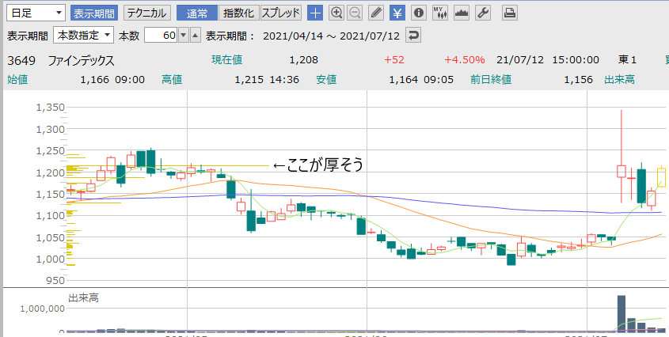
Task: Click the +52 price change
Action: coord(394,60)
